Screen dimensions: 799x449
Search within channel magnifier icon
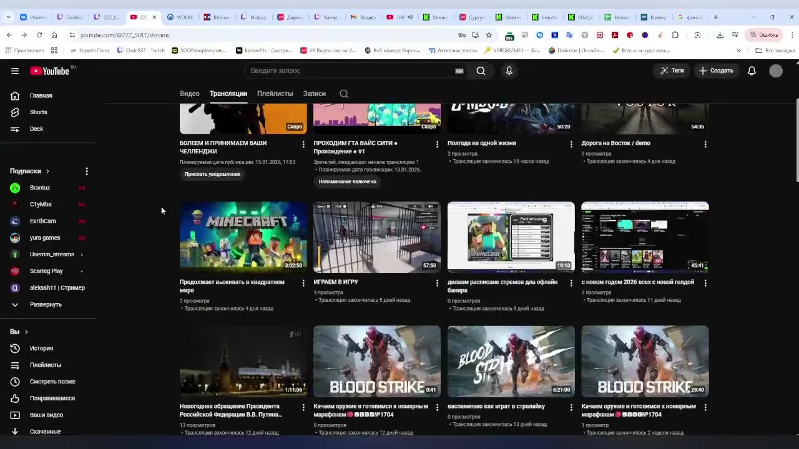[344, 94]
